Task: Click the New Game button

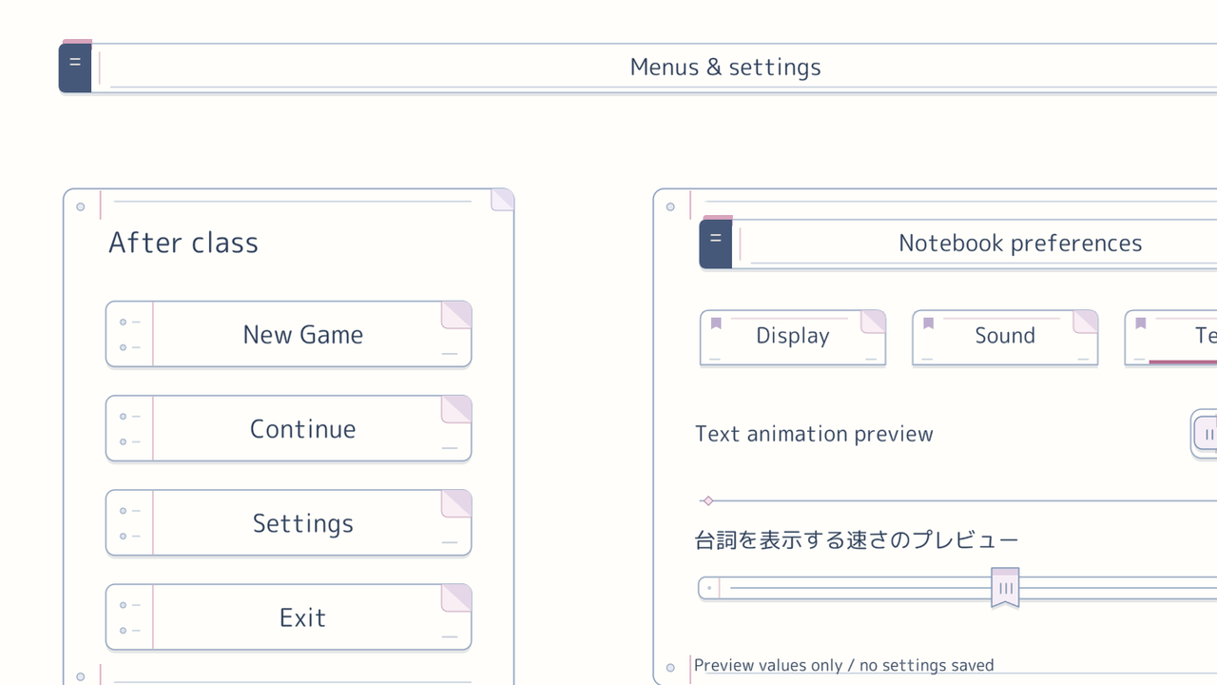Action: (x=288, y=334)
